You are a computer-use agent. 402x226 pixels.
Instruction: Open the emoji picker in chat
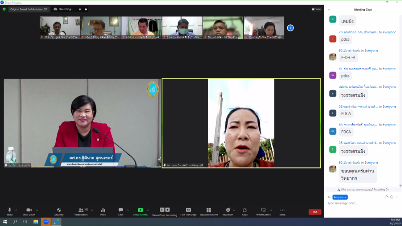(392, 197)
